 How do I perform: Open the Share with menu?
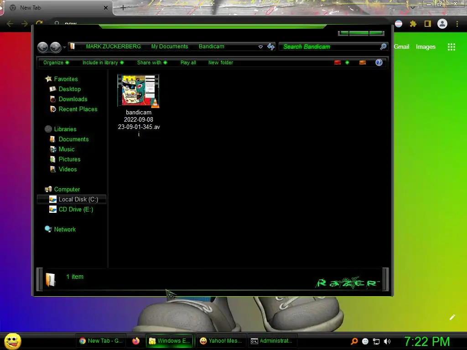pos(152,62)
